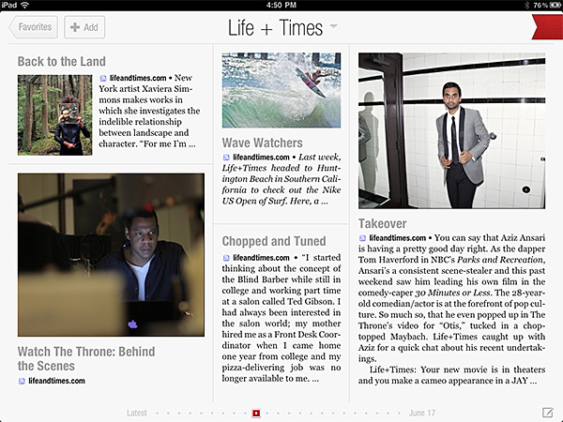Open the Life + Times title dropdown arrow
The width and height of the screenshot is (563, 422).
tap(333, 26)
